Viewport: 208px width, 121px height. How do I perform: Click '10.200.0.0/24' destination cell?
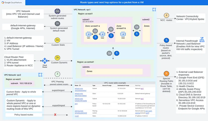tap(122, 116)
